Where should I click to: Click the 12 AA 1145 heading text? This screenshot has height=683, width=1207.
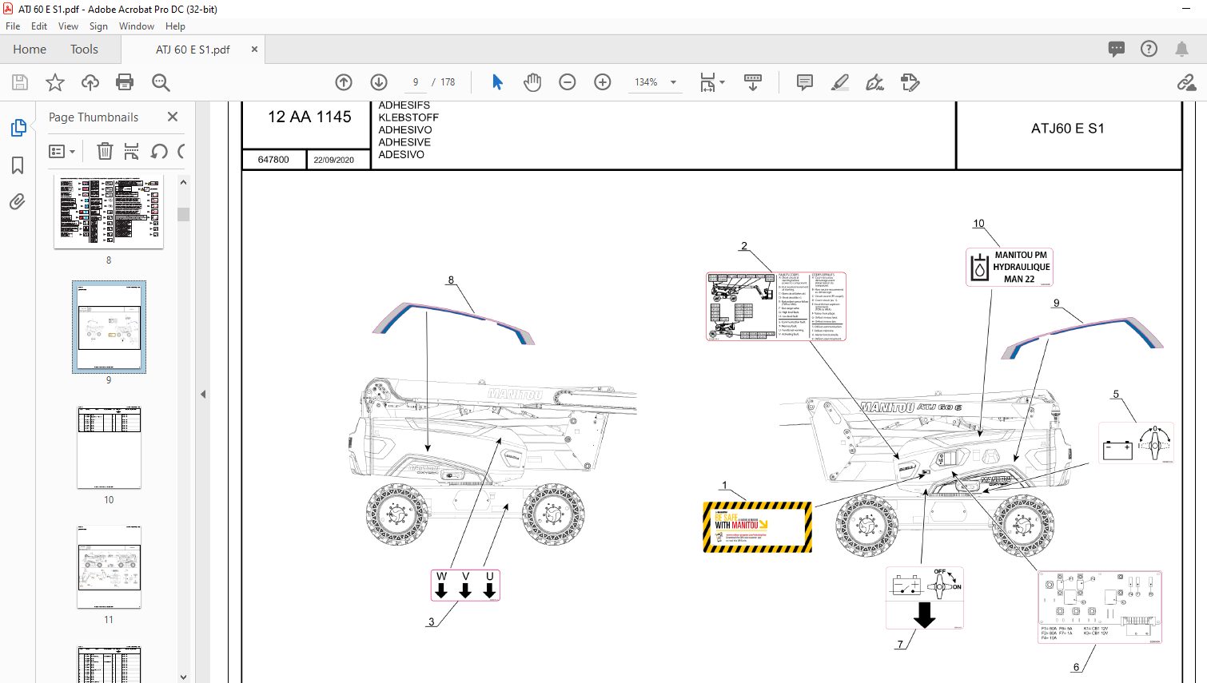[x=309, y=117]
